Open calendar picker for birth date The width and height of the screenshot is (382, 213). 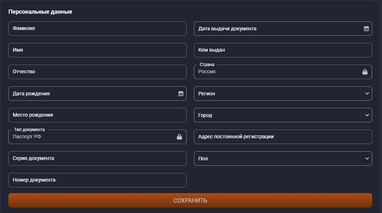(181, 94)
